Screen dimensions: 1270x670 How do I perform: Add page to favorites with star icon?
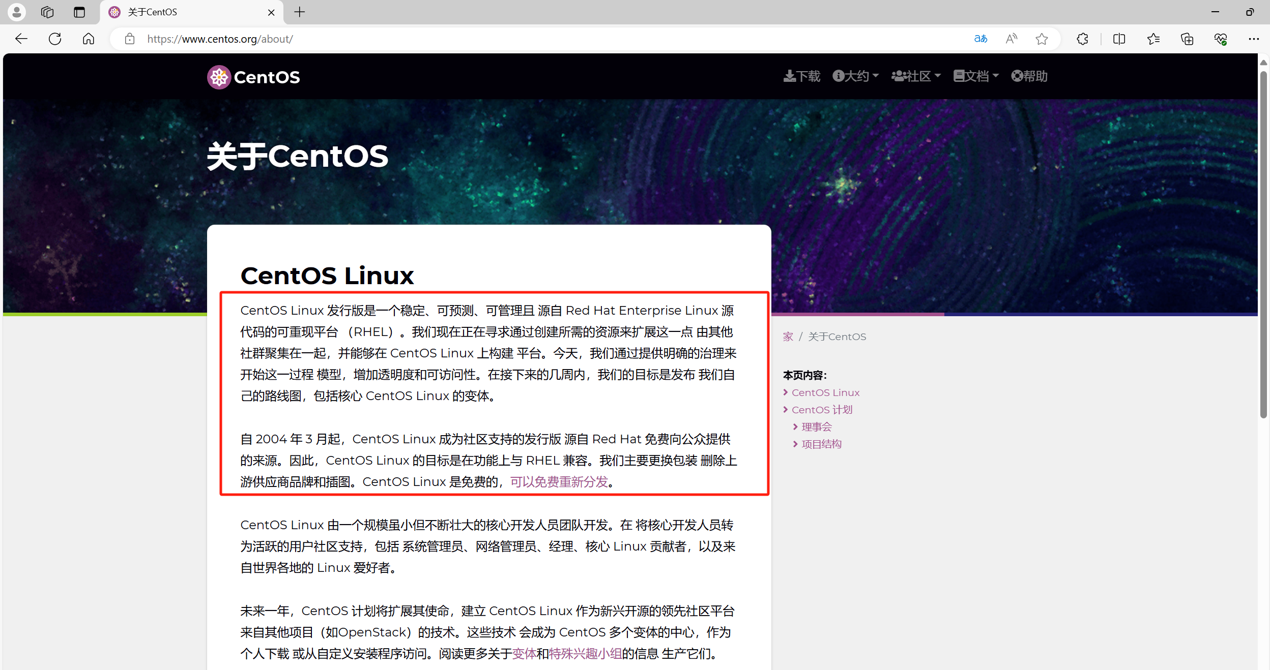(1042, 39)
